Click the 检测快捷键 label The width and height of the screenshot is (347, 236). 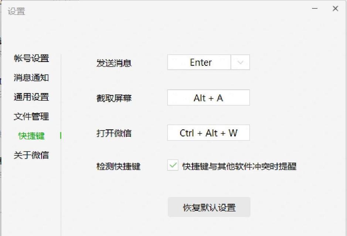(118, 166)
